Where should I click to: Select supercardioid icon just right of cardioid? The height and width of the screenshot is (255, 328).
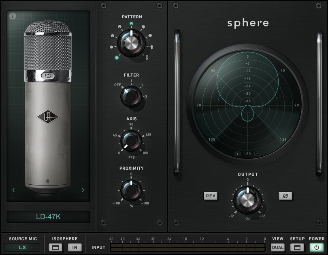pos(143,27)
